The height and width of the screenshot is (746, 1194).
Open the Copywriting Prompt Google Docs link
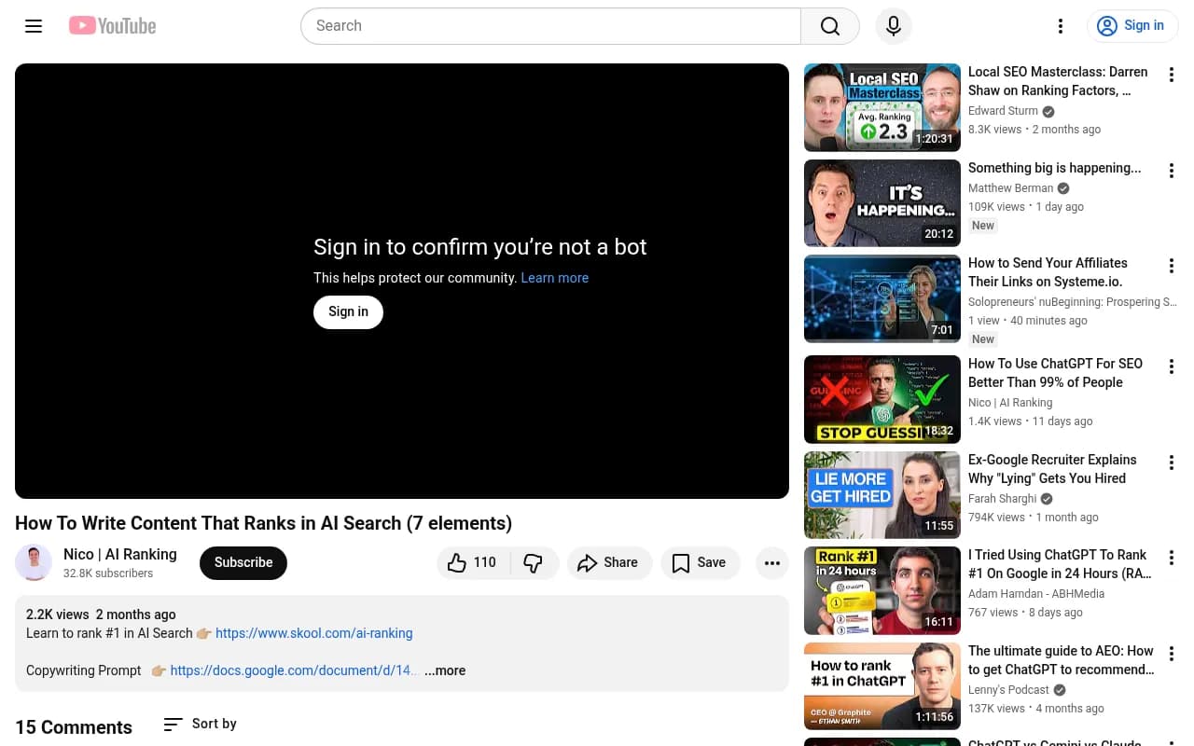click(x=293, y=670)
